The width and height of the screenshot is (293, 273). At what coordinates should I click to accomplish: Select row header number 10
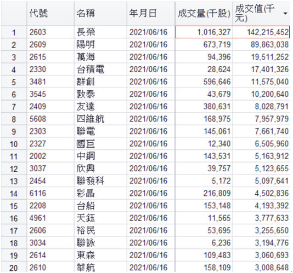[14, 144]
